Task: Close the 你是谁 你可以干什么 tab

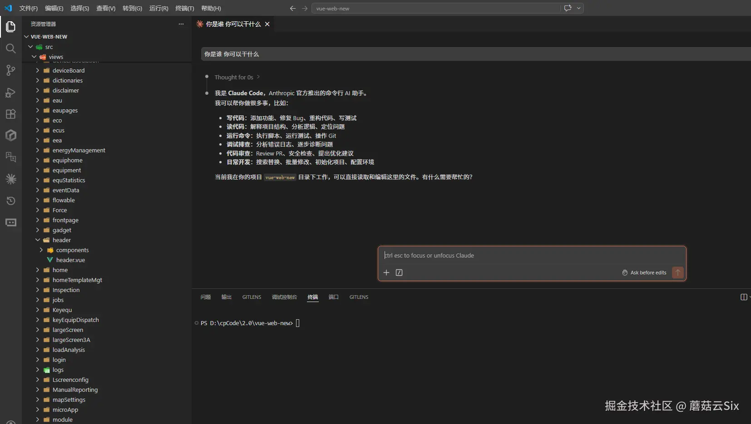Action: pyautogui.click(x=267, y=24)
